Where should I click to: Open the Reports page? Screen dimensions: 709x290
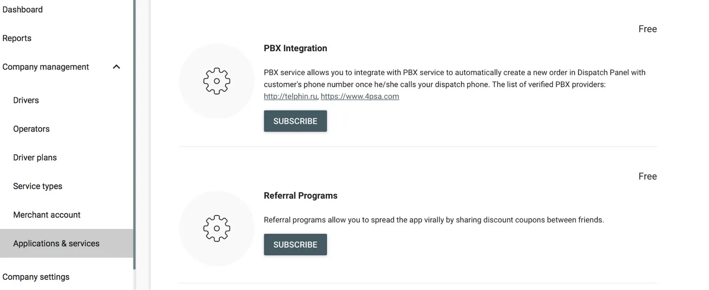point(17,38)
